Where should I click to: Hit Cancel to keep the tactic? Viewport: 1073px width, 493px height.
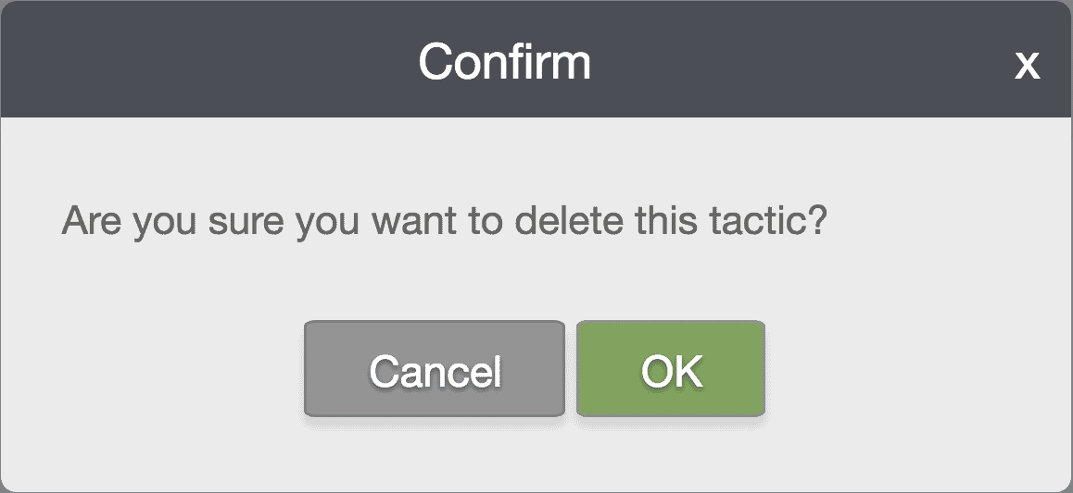pyautogui.click(x=435, y=370)
